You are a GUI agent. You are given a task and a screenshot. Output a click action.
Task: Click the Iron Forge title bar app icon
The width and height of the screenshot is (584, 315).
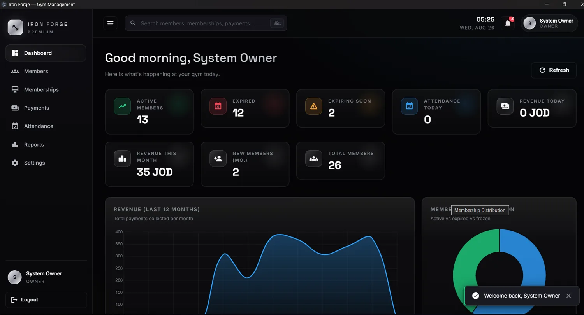click(x=4, y=5)
